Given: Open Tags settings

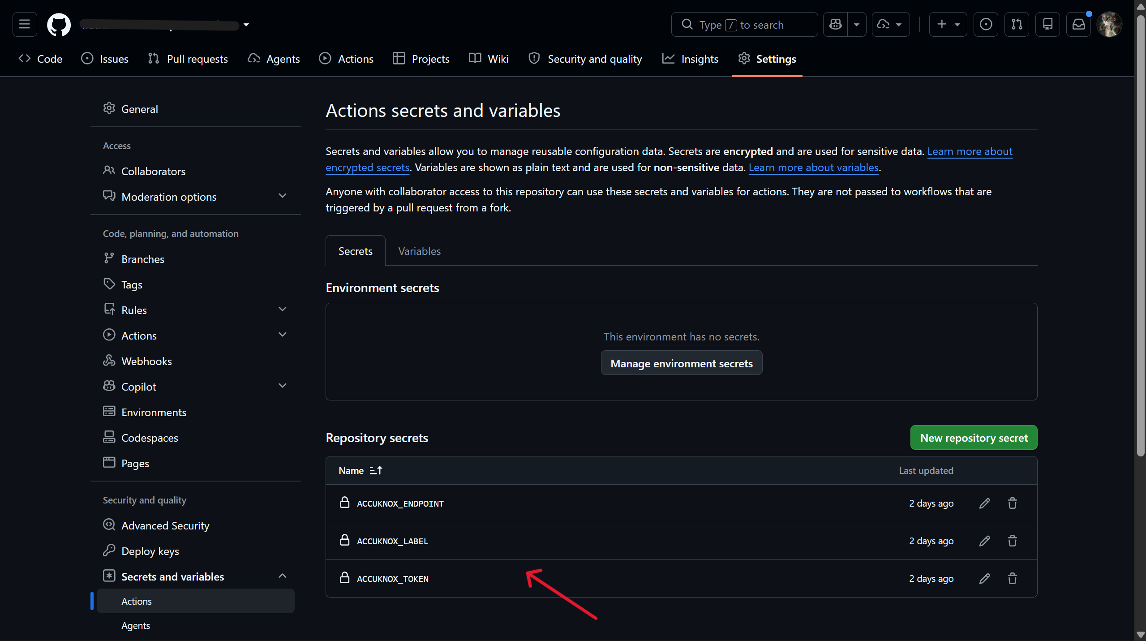Looking at the screenshot, I should pos(195,284).
